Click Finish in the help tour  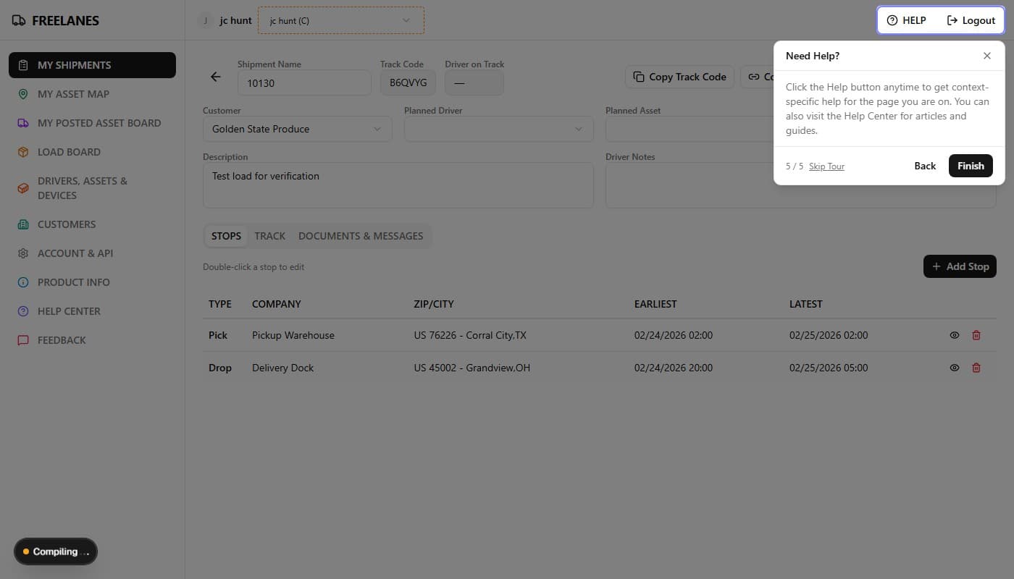[971, 166]
